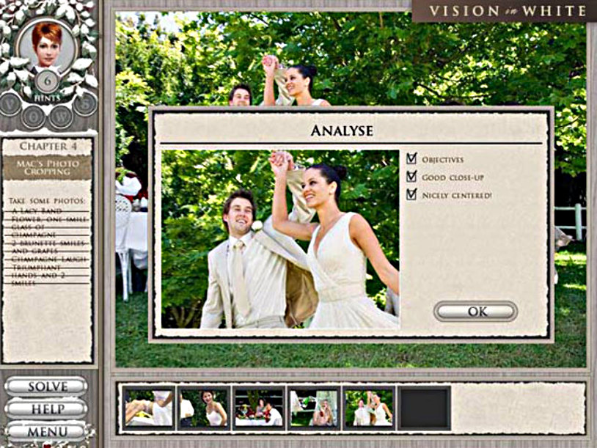Click the cropped couple preview image
597x448 pixels.
point(280,239)
